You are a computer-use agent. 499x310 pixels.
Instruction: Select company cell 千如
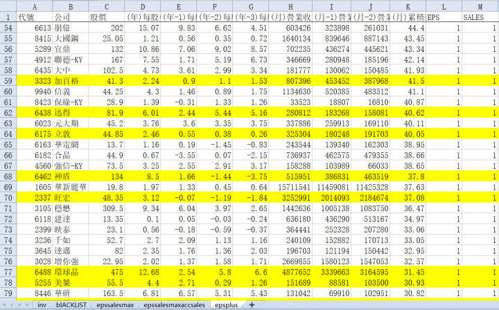(70, 240)
